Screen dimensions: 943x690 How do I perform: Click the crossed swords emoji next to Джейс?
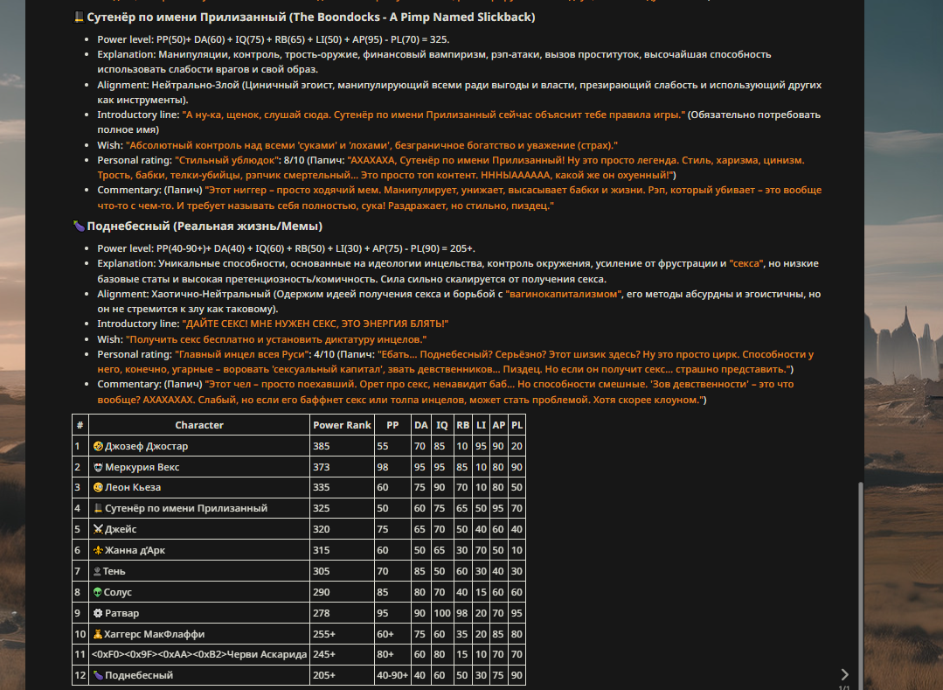pos(98,529)
